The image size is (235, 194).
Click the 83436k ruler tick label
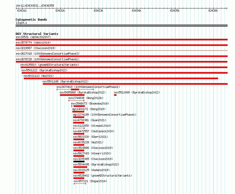pyautogui.click(x=213, y=11)
